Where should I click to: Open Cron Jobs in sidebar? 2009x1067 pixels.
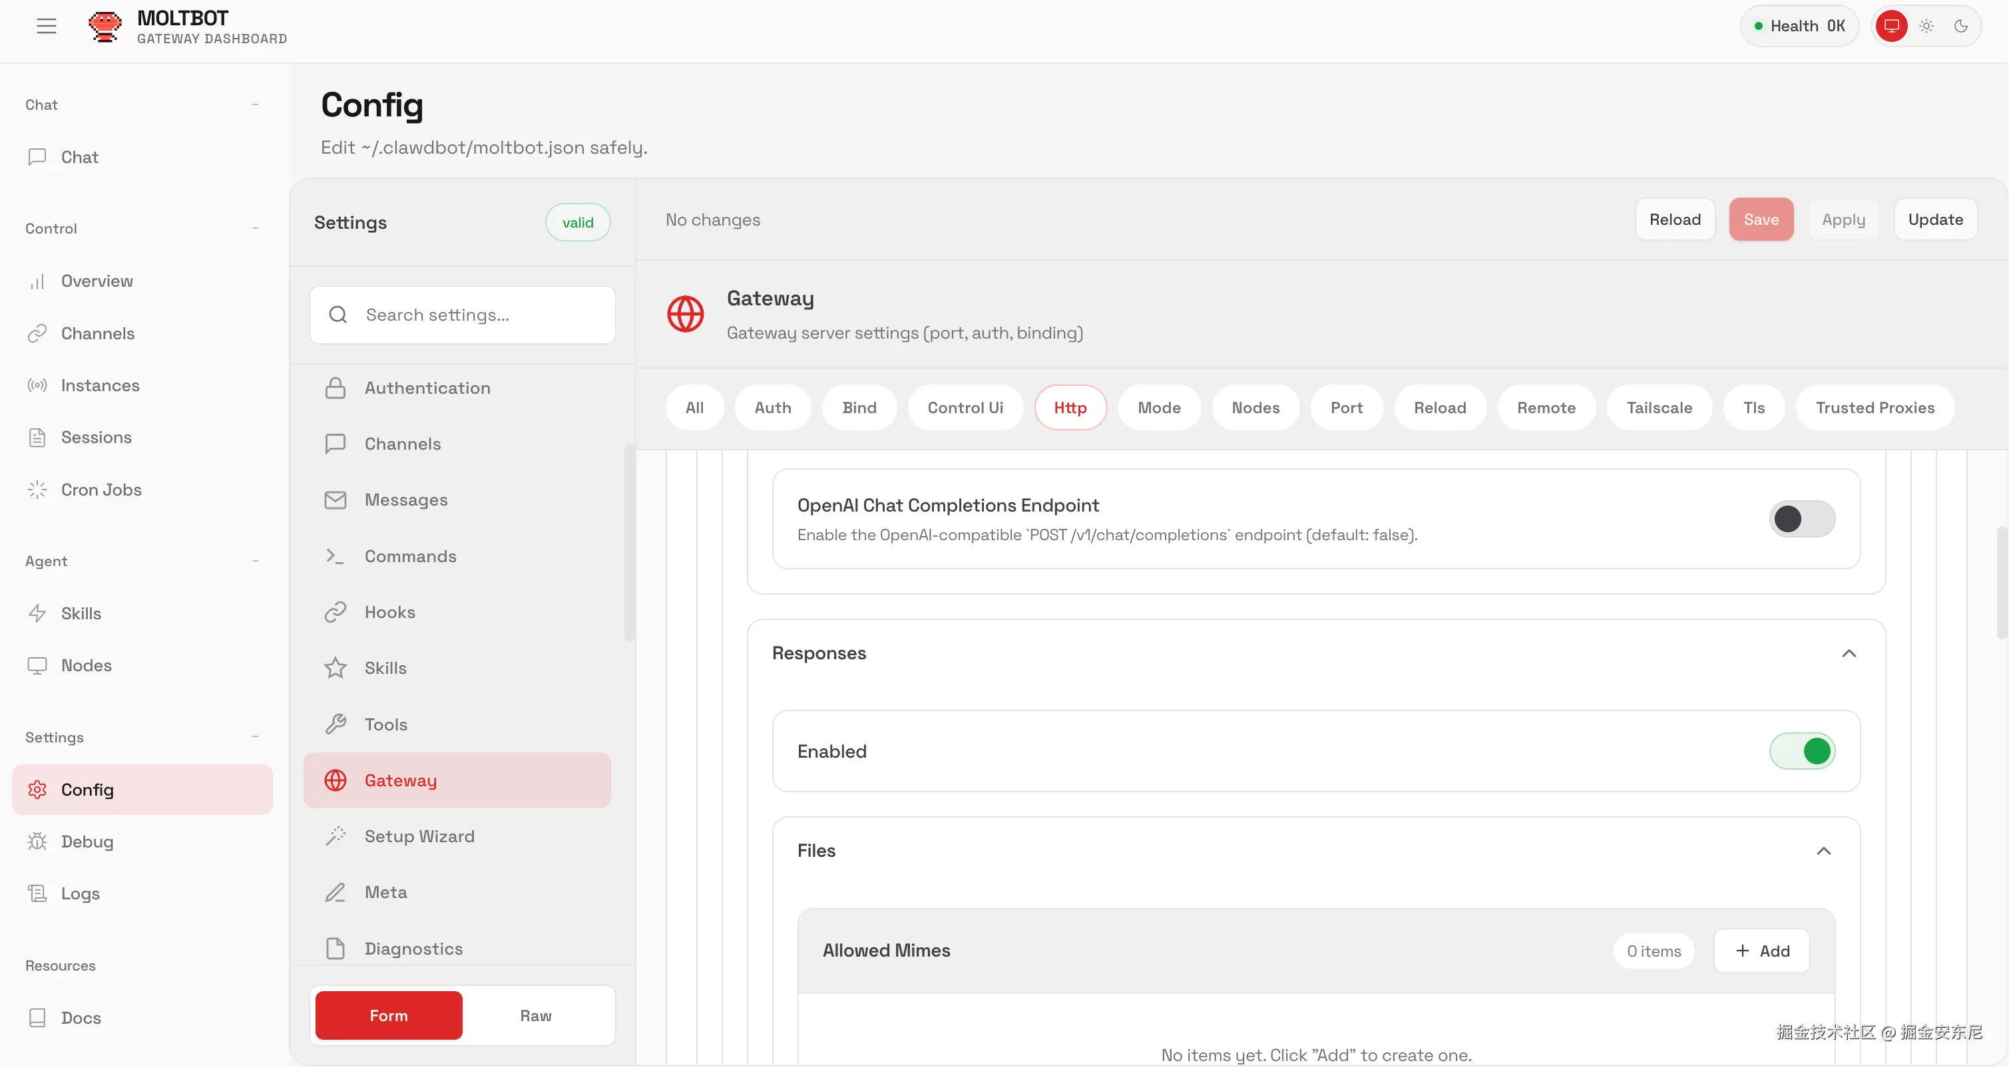tap(101, 490)
